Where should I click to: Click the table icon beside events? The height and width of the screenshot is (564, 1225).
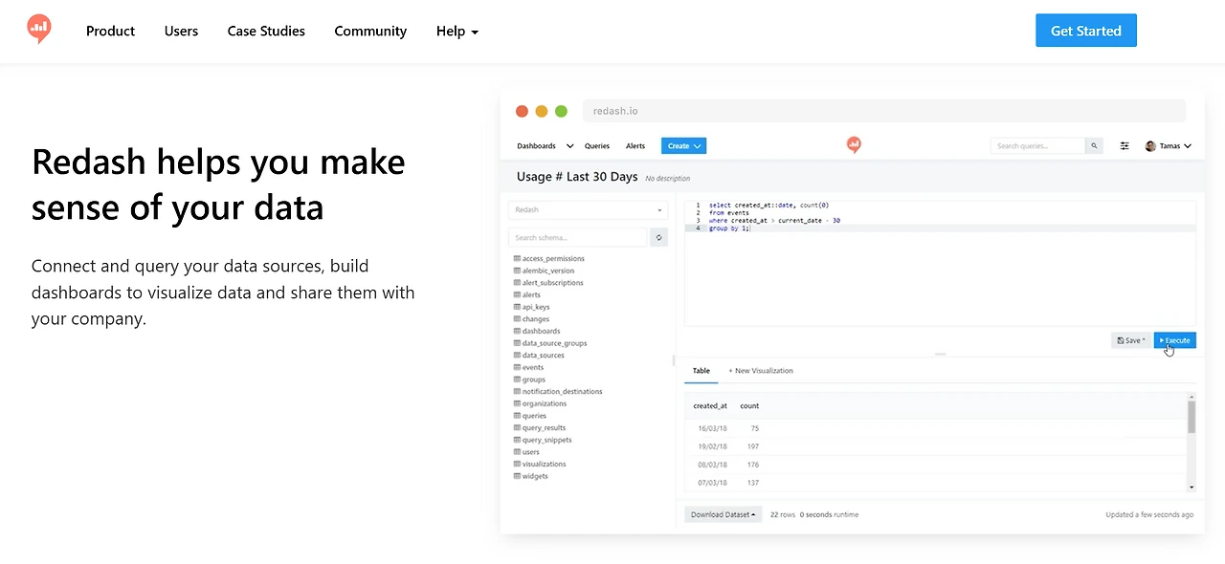(x=517, y=367)
